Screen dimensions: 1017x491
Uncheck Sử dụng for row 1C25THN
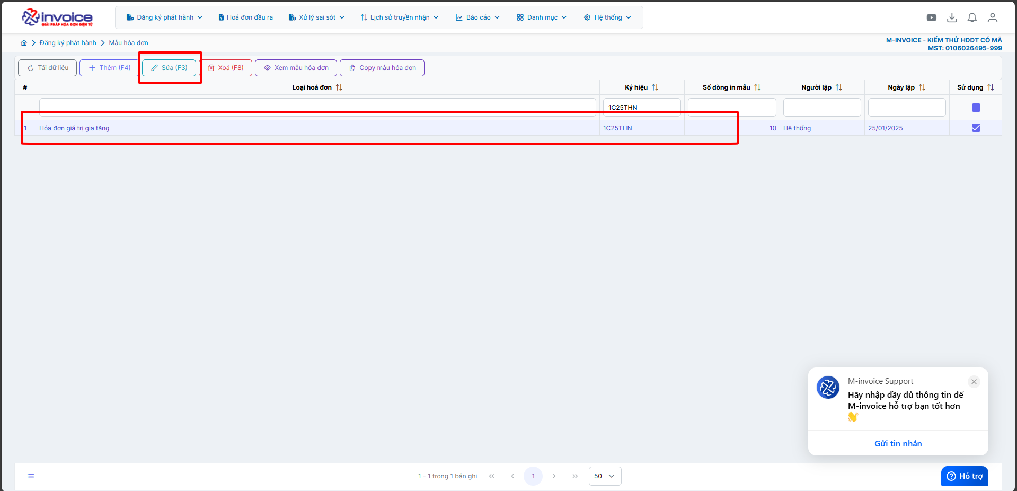(976, 128)
